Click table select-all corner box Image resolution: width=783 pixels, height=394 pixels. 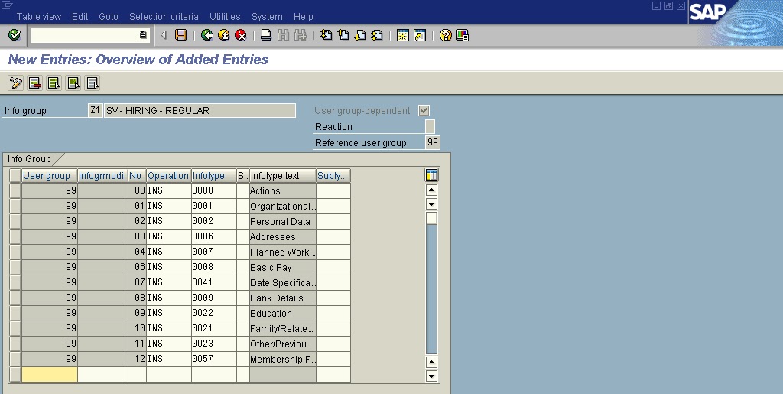pyautogui.click(x=15, y=175)
